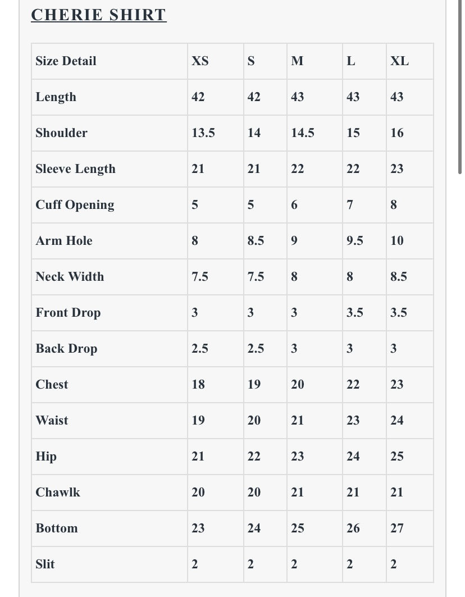Screen dimensions: 465x597
Task: Click the Shoulder value 13.5 for XS
Action: click(x=203, y=133)
